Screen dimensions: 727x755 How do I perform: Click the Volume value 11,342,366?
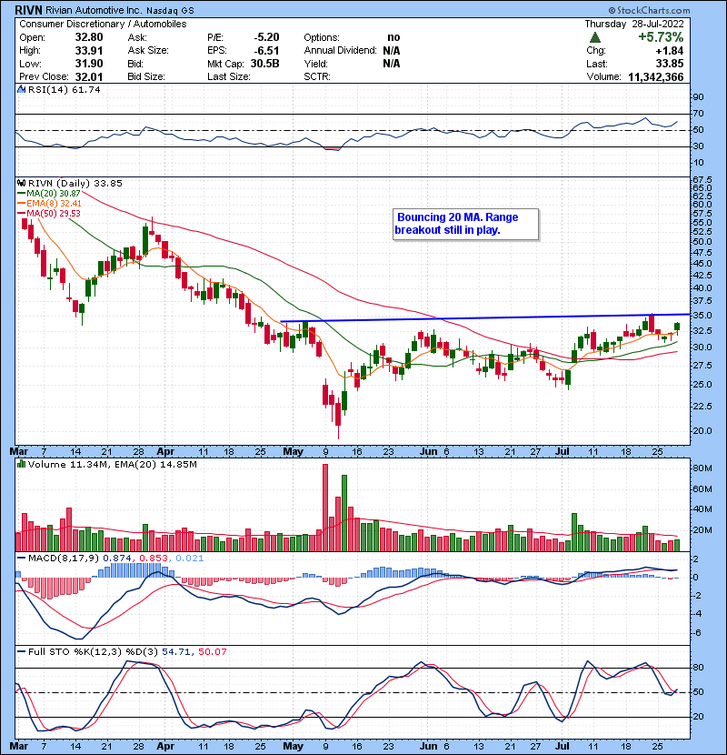tap(656, 76)
